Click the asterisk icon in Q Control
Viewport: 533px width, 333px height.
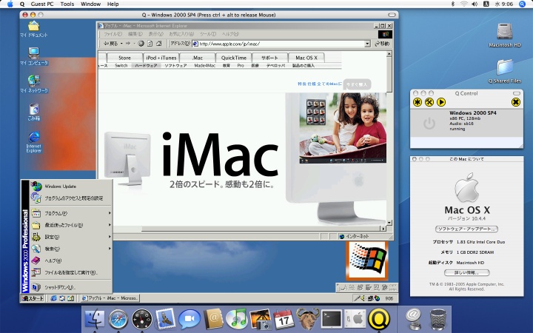point(418,102)
